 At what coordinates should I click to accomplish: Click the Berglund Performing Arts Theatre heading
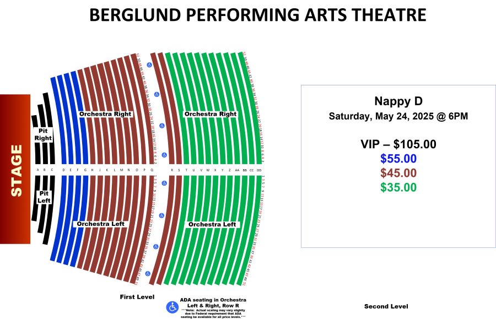coord(257,15)
